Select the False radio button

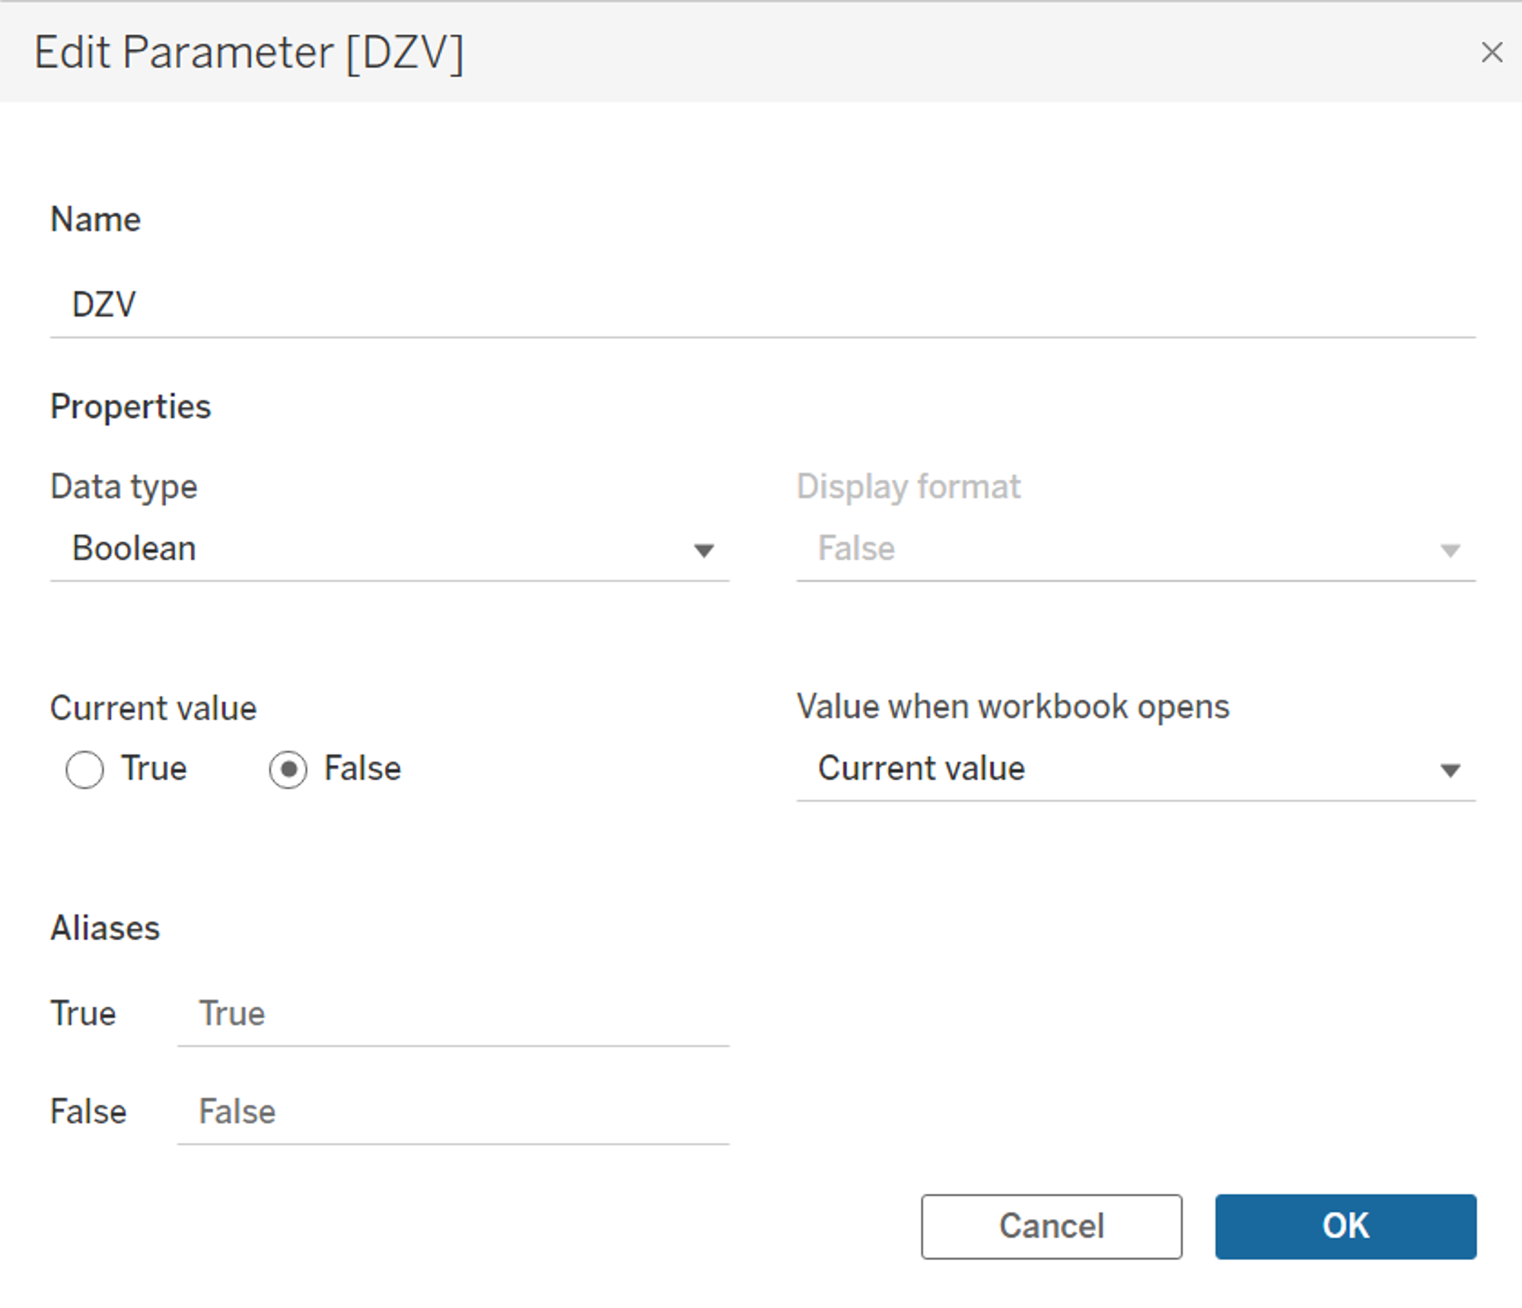[x=288, y=769]
